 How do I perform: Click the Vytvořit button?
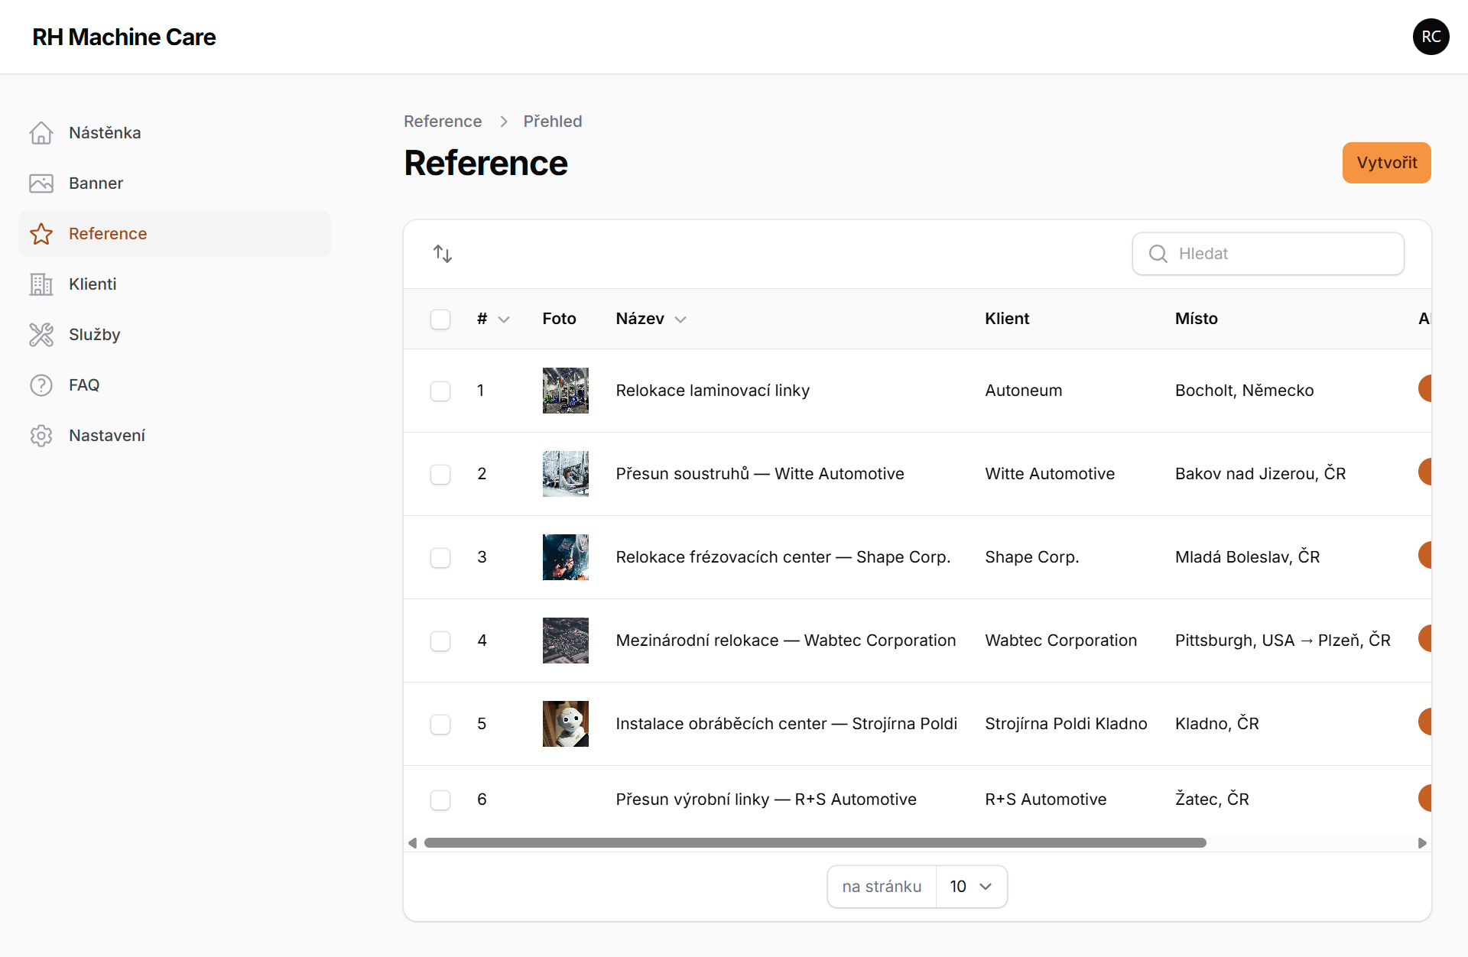coord(1386,163)
